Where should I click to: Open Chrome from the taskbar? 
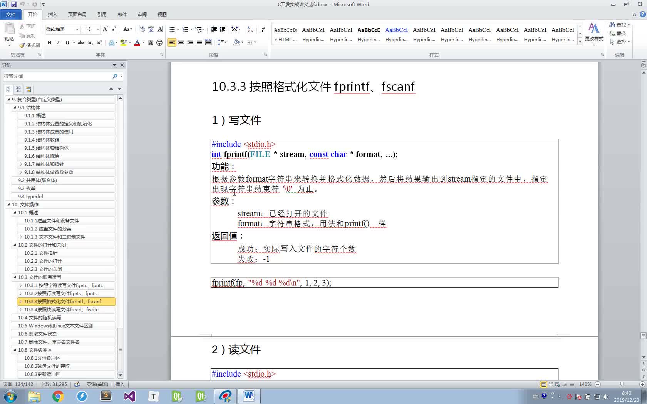point(58,396)
